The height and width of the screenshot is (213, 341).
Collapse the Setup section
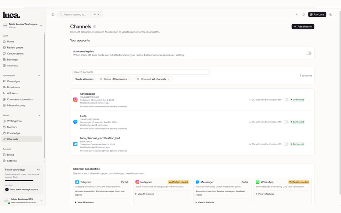pyautogui.click(x=39, y=115)
